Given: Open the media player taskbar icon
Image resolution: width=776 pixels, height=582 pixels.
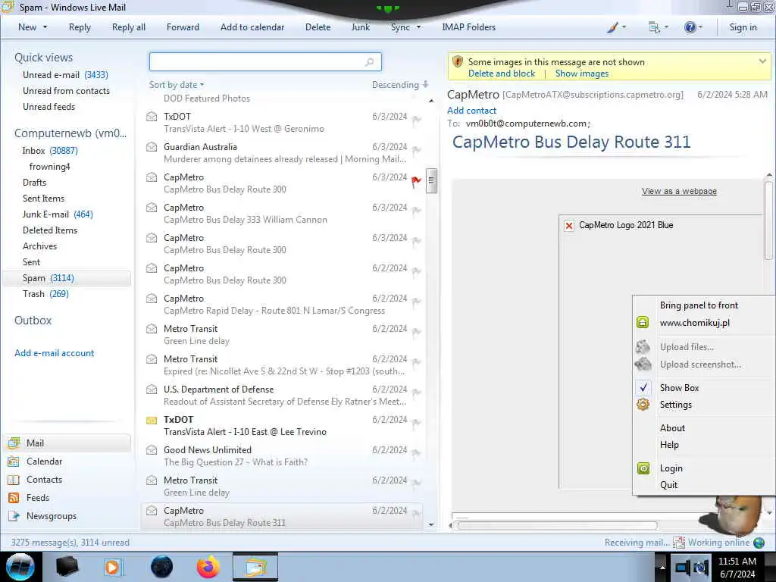Looking at the screenshot, I should [112, 567].
